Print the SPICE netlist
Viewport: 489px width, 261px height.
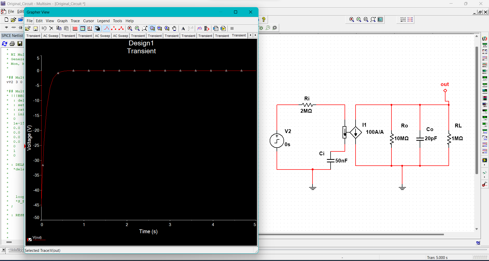pos(12,44)
